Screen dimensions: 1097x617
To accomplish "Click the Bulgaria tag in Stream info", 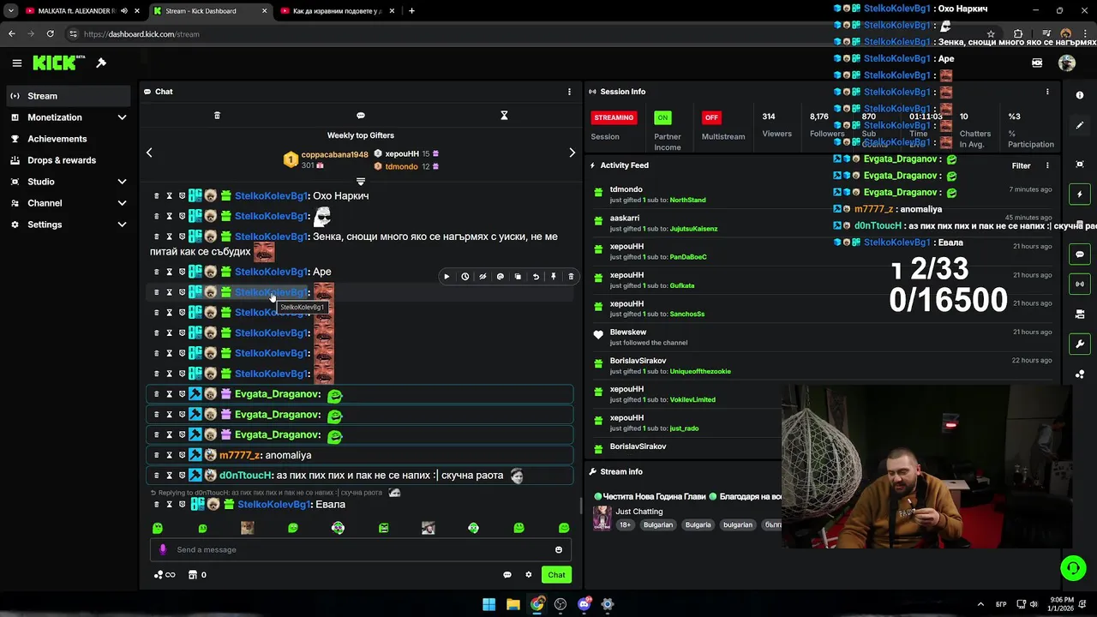I will (698, 524).
